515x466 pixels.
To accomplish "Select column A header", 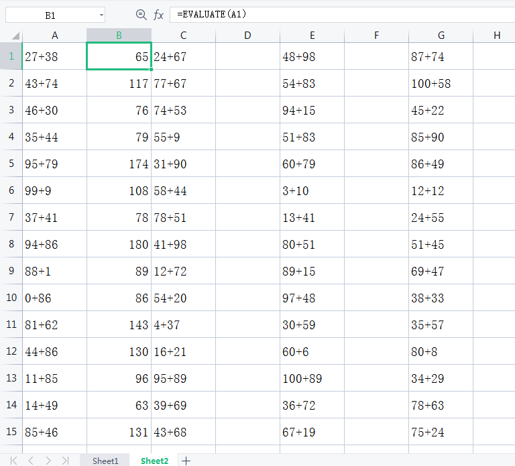I will (x=54, y=36).
